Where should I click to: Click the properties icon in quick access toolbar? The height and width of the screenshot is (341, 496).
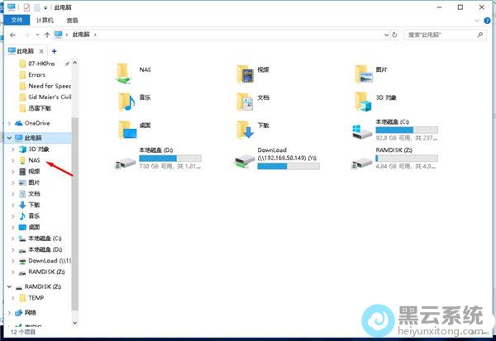coord(26,7)
